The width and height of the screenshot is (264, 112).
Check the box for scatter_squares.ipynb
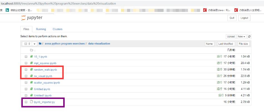pyautogui.click(x=26, y=83)
